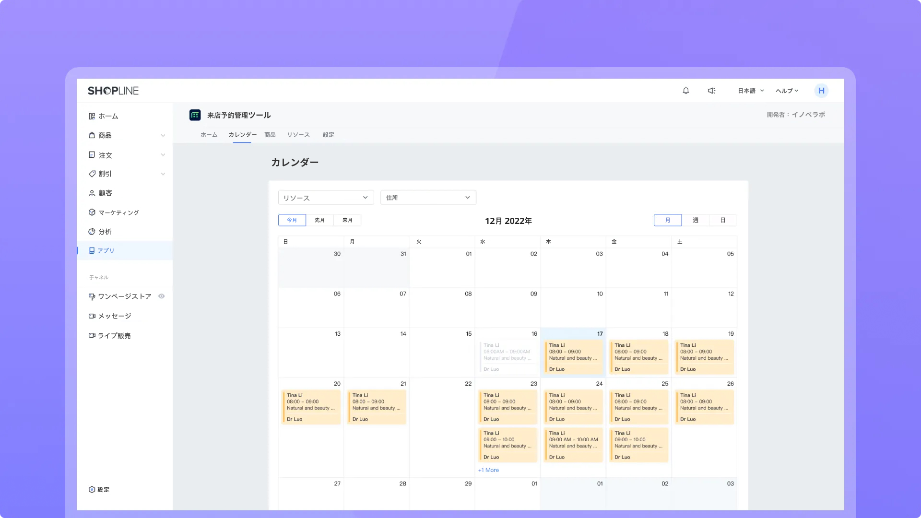The image size is (921, 518).
Task: Switch to the 設定 tab
Action: [328, 135]
